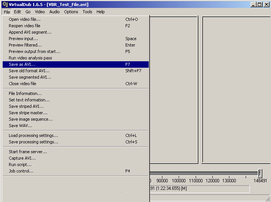Select Save image sequence...
This screenshot has height=202, width=271.
76,119
